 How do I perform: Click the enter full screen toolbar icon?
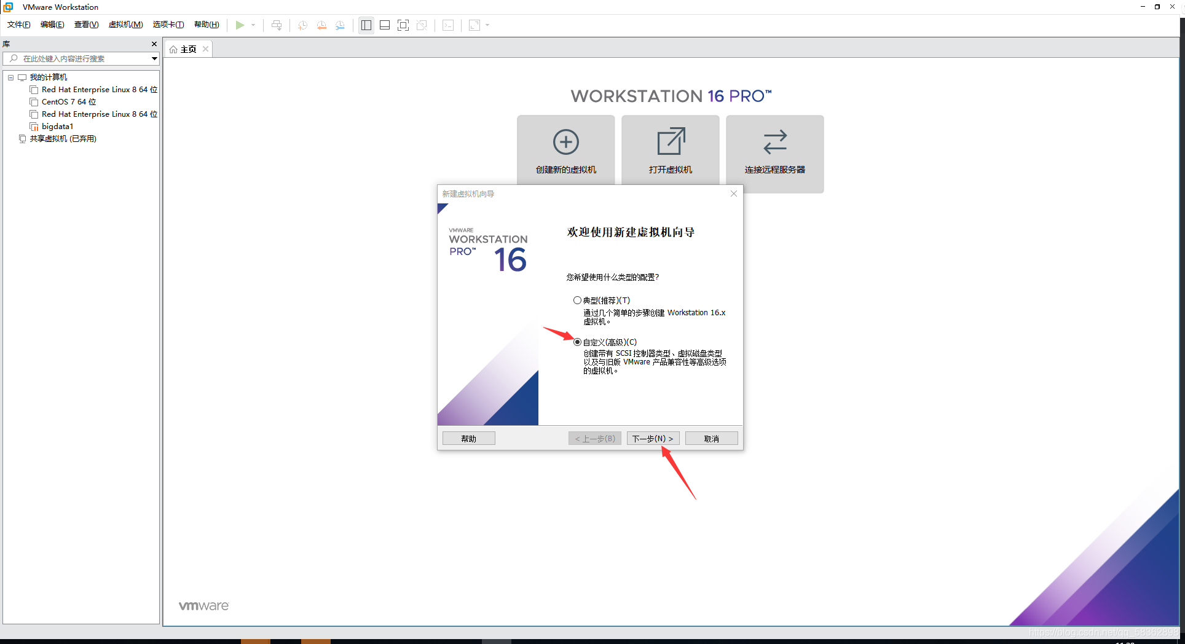coord(403,25)
